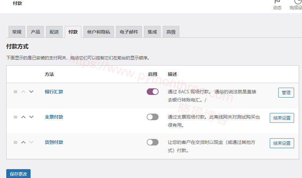Click the 支票付款 description about 离线网关

[x=214, y=121]
